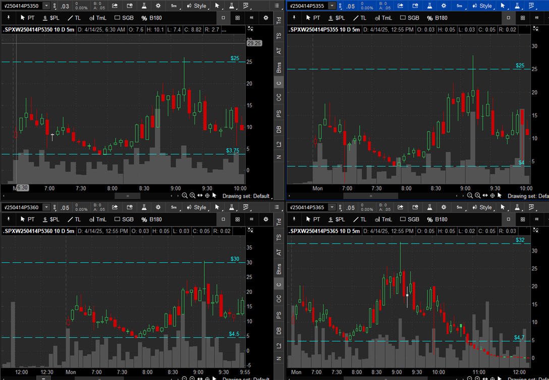
Task: Select TL trendline tool in the P5355 chart
Action: (x=360, y=18)
